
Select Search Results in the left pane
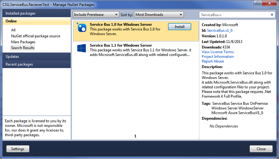[23, 48]
